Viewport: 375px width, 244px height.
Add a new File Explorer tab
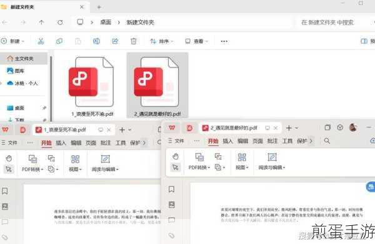point(99,7)
